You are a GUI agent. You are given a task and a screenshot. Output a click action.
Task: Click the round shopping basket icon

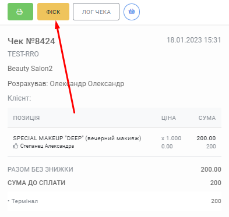(132, 12)
